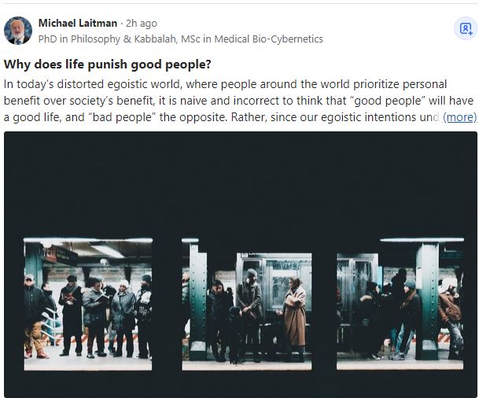
Task: Click the third answer line starting 'a good life'
Action: (221, 117)
